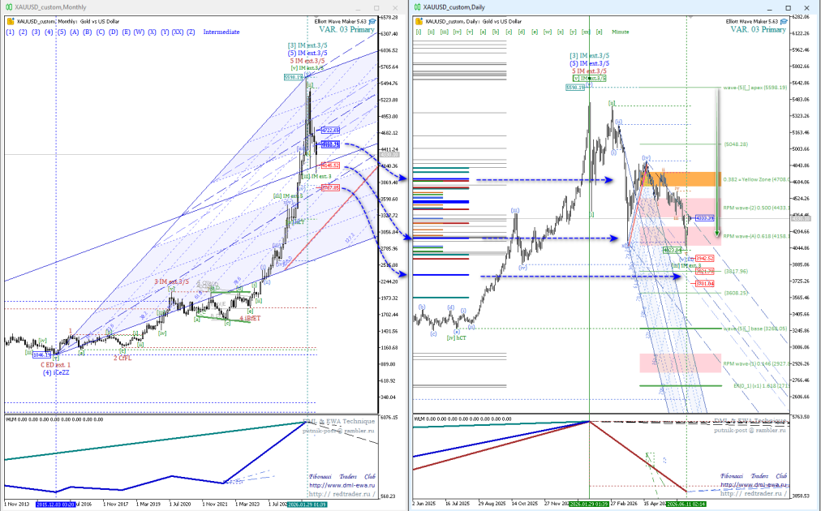Minimize the XAUUSD_custom,Daily window
Screen dimensions: 821x511
coord(770,8)
